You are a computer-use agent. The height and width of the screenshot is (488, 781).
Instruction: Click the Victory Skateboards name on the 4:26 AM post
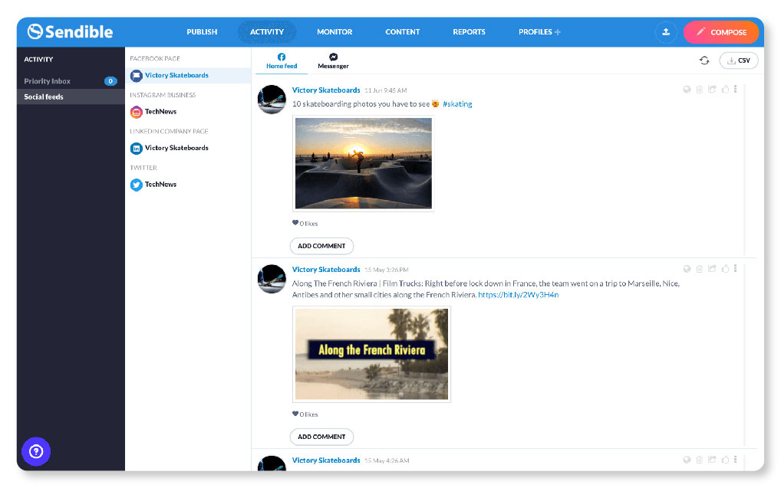(326, 460)
